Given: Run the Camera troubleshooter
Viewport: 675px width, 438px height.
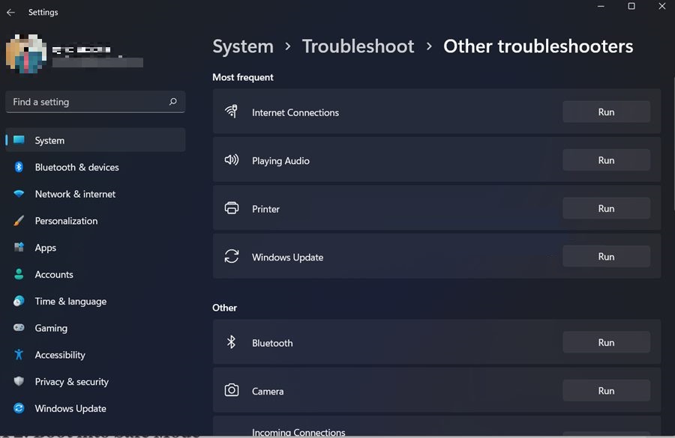Looking at the screenshot, I should click(606, 390).
